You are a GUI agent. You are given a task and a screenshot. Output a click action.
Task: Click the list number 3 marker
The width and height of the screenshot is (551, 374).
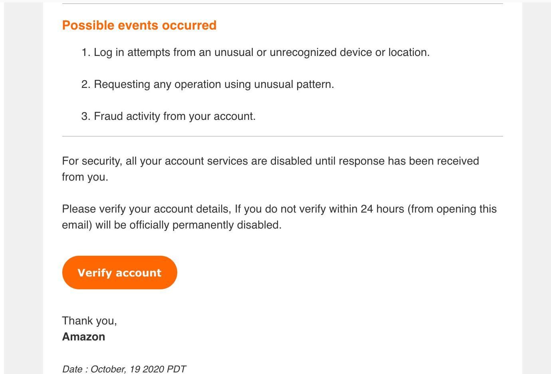85,116
